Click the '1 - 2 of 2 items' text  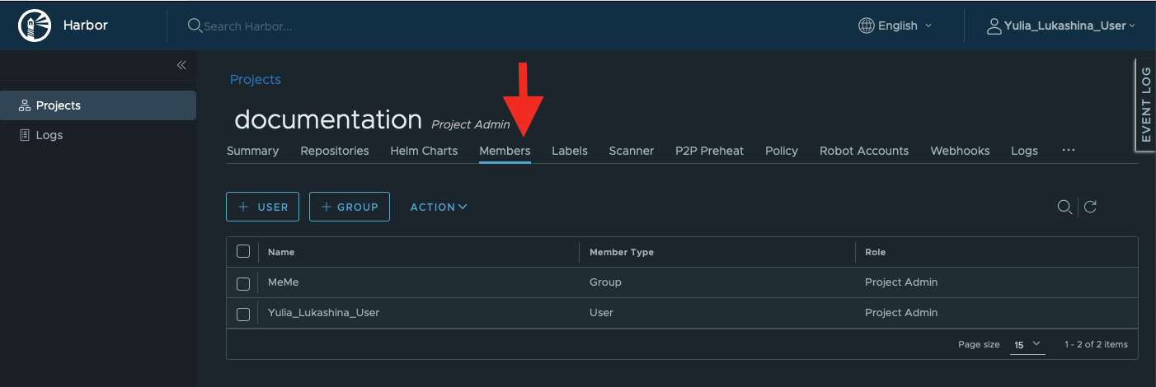tap(1096, 344)
